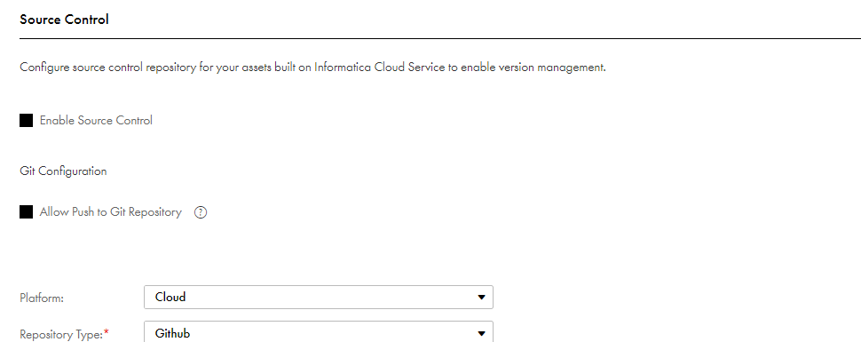Click the Enable Source Control label text
Viewport: 861px width, 342px height.
[x=96, y=121]
